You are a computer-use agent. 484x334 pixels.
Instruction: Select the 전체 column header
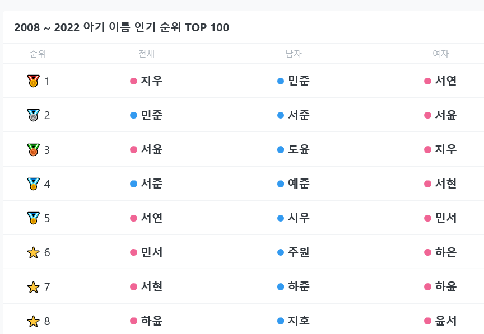(x=146, y=54)
